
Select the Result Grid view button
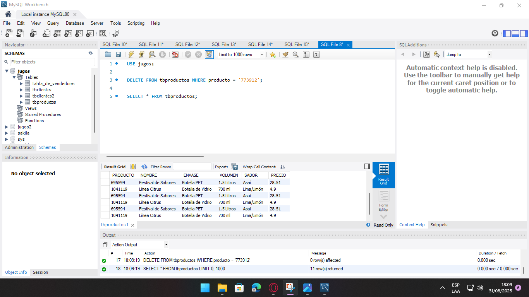[384, 175]
